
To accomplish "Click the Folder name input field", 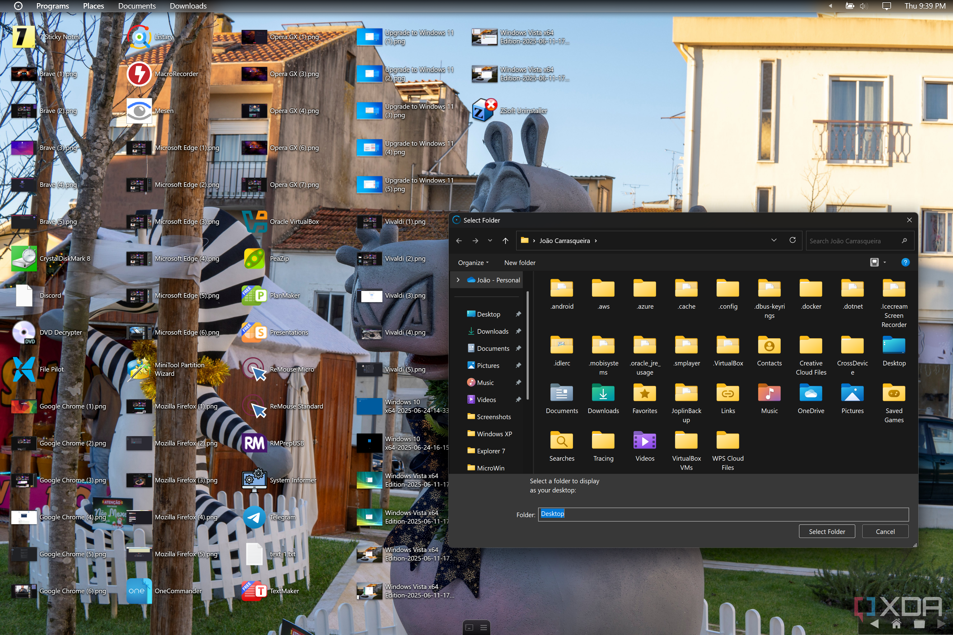I will click(723, 514).
